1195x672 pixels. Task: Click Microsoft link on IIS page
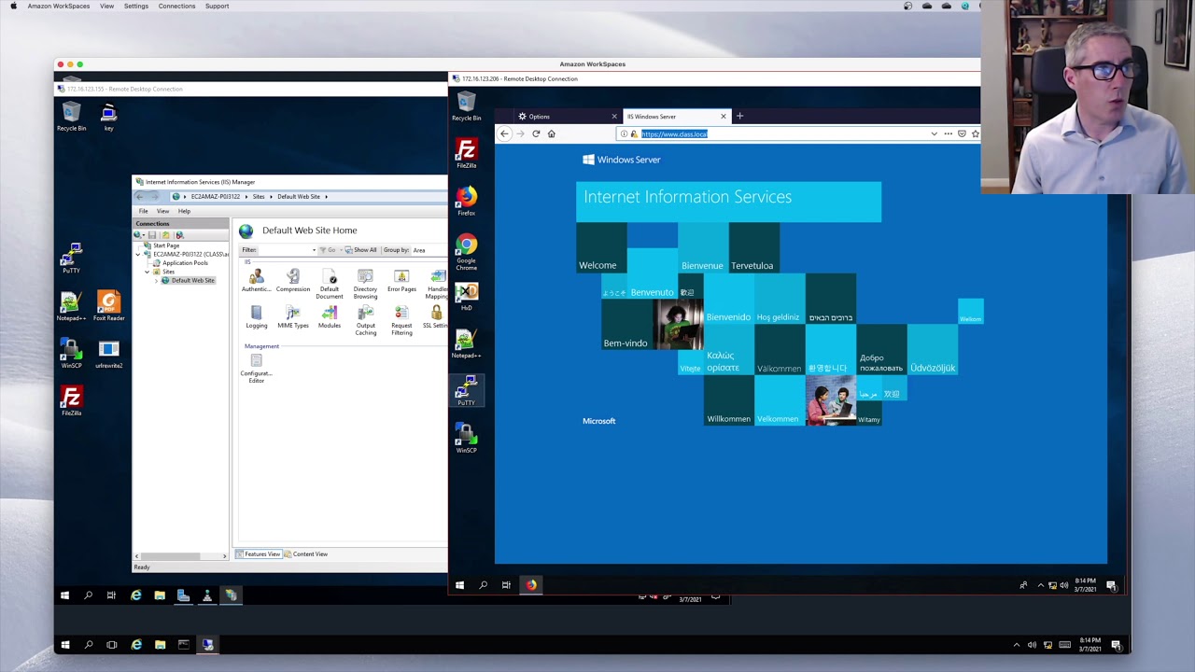click(x=599, y=421)
